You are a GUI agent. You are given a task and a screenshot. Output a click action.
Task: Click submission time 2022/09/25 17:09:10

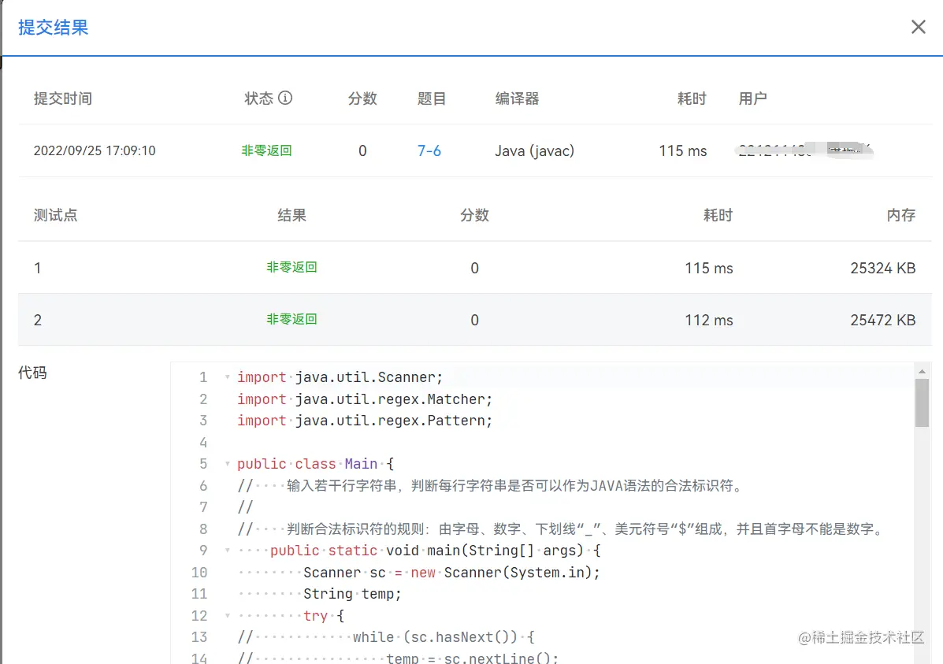pos(95,150)
